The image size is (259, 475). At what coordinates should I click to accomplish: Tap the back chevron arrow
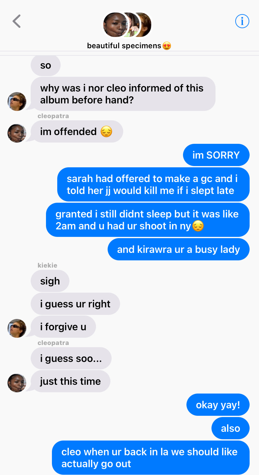[17, 21]
